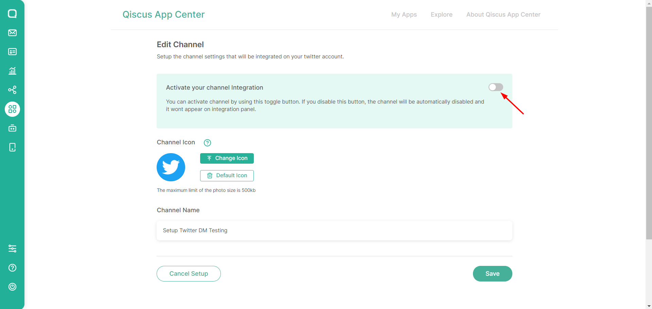Viewport: 652px width, 309px height.
Task: Click the Channel Icon help tooltip icon
Action: click(207, 143)
